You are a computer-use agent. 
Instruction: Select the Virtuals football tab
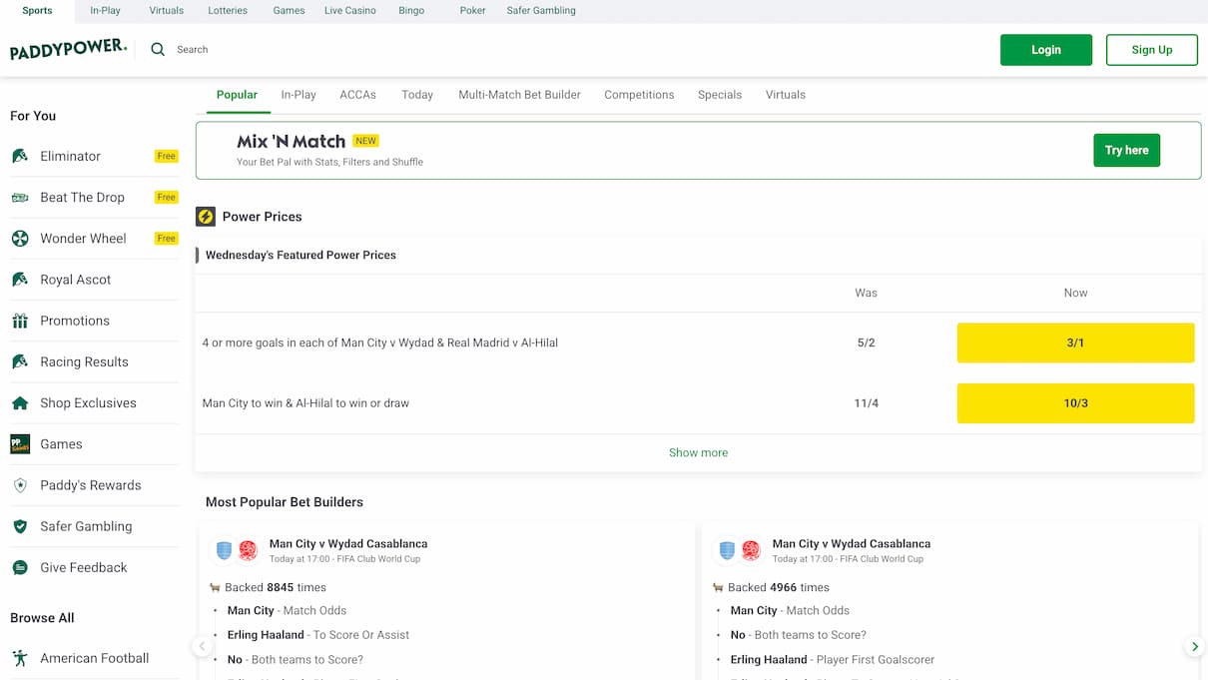(786, 95)
